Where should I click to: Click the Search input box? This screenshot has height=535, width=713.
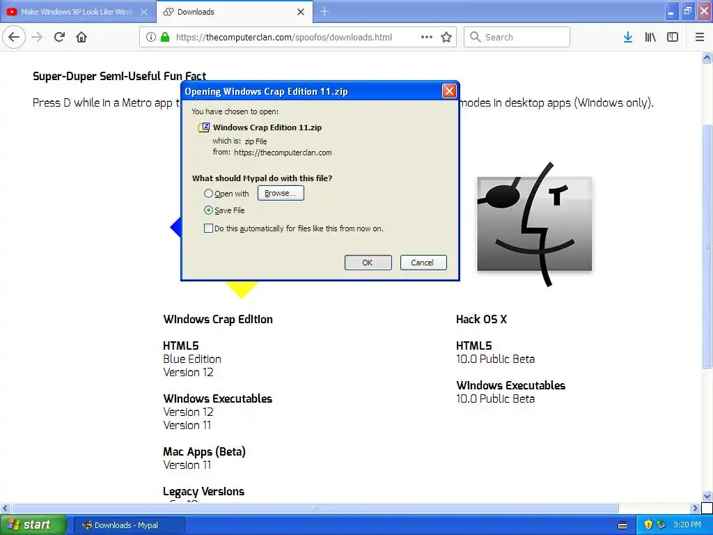pyautogui.click(x=517, y=37)
